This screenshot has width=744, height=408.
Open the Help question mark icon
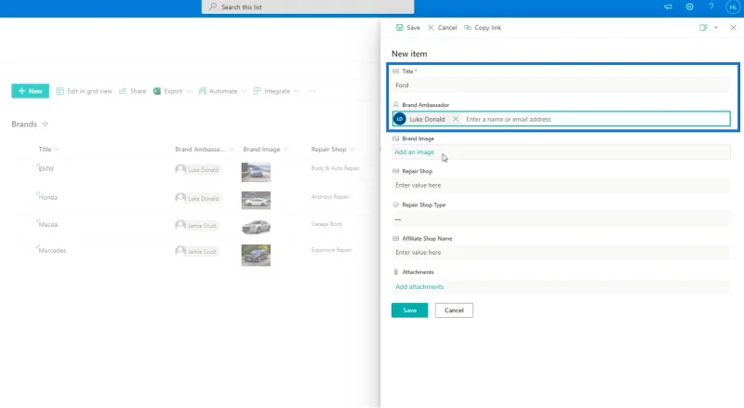pos(711,7)
